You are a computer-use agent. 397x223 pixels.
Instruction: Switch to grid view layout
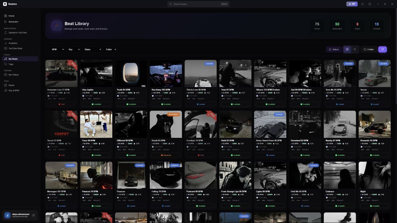(347, 49)
